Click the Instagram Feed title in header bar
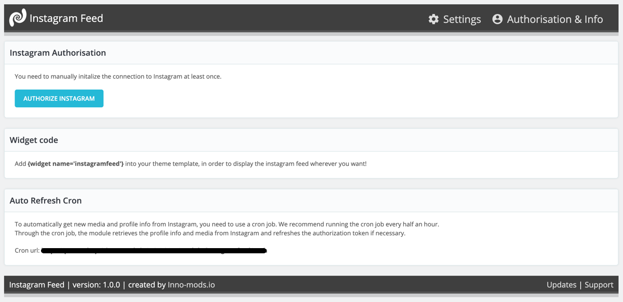The height and width of the screenshot is (302, 623). [x=66, y=18]
